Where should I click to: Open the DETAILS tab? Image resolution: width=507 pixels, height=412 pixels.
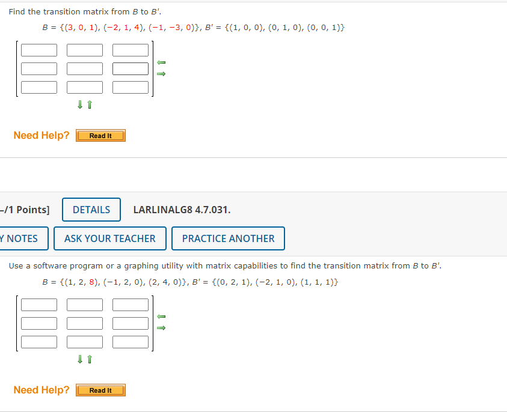[91, 210]
